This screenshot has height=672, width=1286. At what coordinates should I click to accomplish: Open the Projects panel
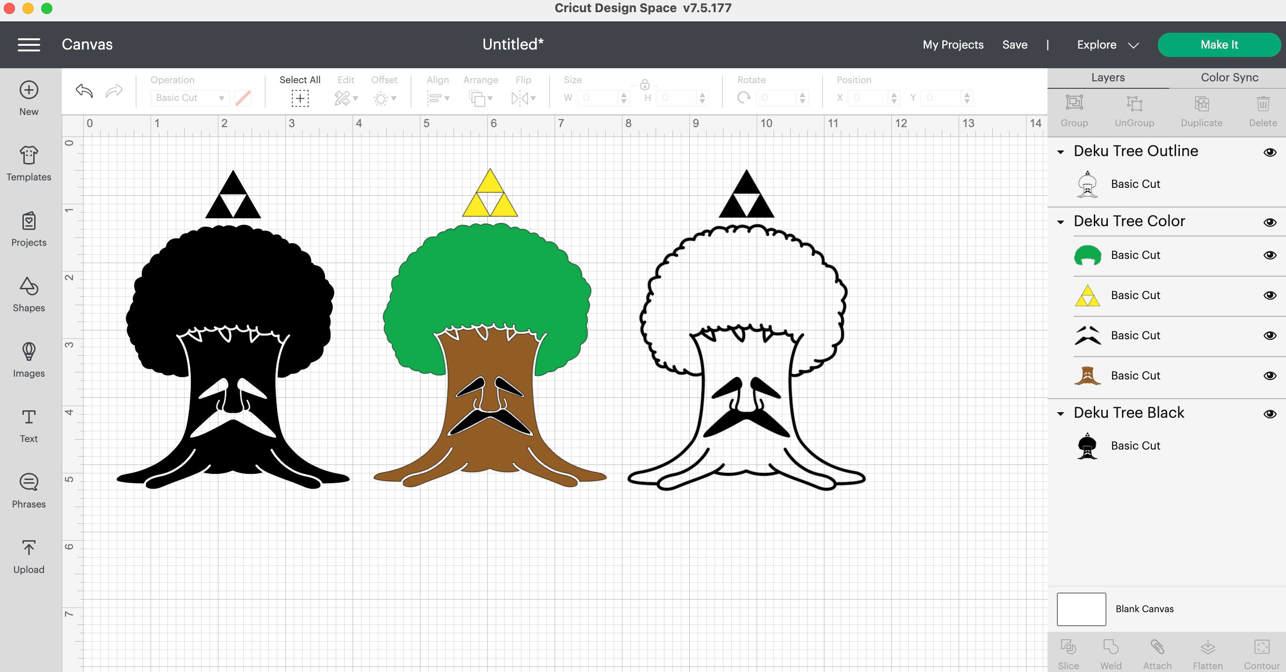[x=29, y=229]
